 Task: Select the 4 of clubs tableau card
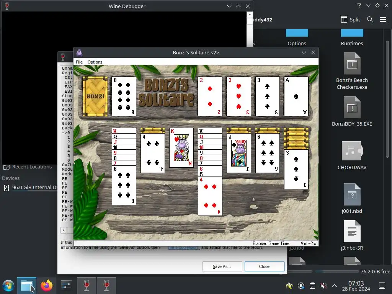pos(152,153)
